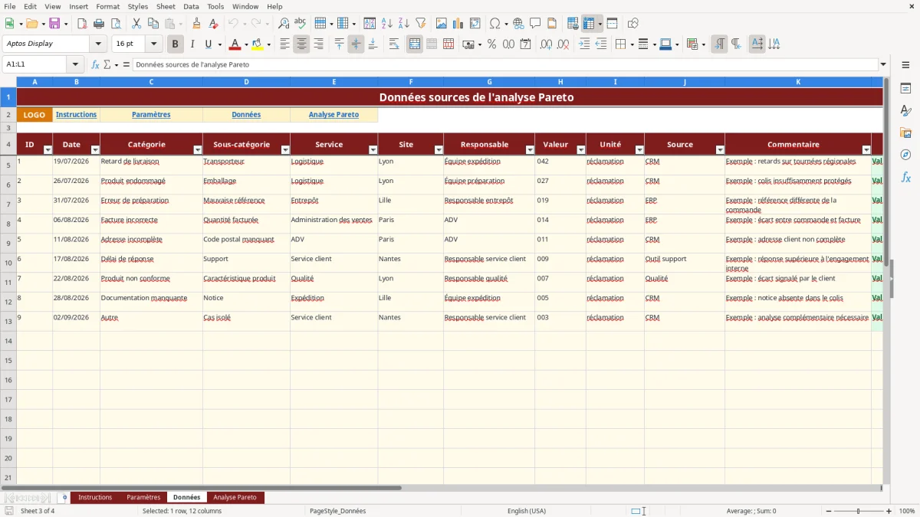The height and width of the screenshot is (517, 920).
Task: Click the Sort Ascending icon
Action: [386, 24]
